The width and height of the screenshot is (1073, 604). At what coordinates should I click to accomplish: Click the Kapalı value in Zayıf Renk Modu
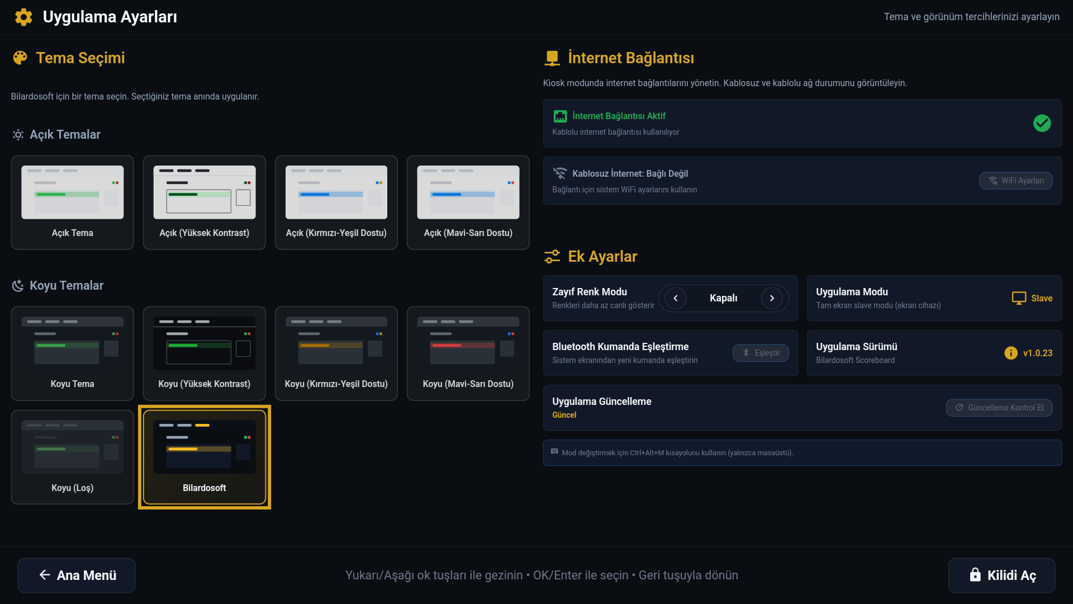point(723,298)
